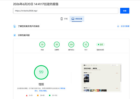
Task: Click the red triangle 0–49 legend icon
Action: click(27, 95)
